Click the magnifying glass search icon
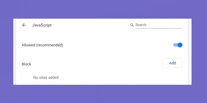 pos(132,25)
